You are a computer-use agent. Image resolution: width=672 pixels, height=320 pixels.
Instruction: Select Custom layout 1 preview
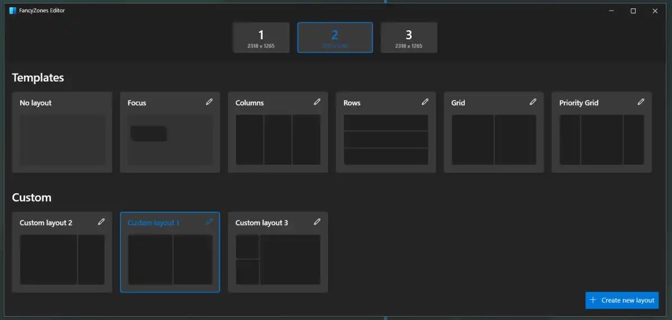pyautogui.click(x=170, y=260)
